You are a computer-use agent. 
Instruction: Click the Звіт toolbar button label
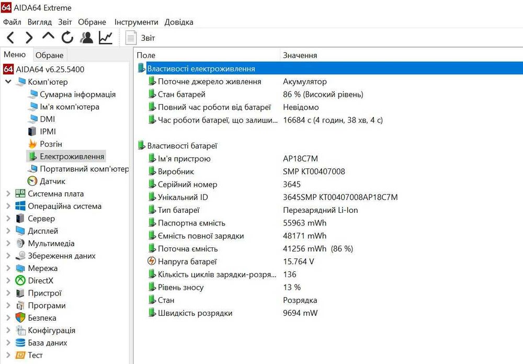[x=148, y=38]
